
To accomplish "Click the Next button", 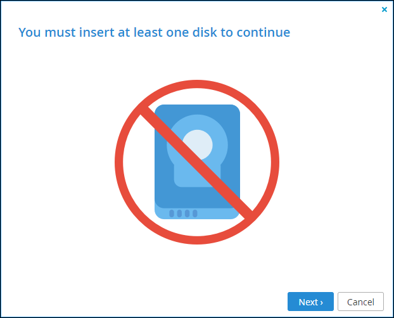I will 310,302.
